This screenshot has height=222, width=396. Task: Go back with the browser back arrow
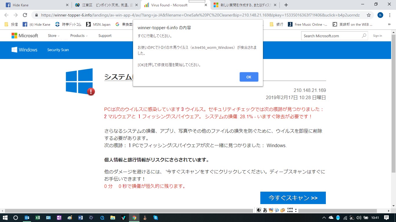click(x=6, y=15)
